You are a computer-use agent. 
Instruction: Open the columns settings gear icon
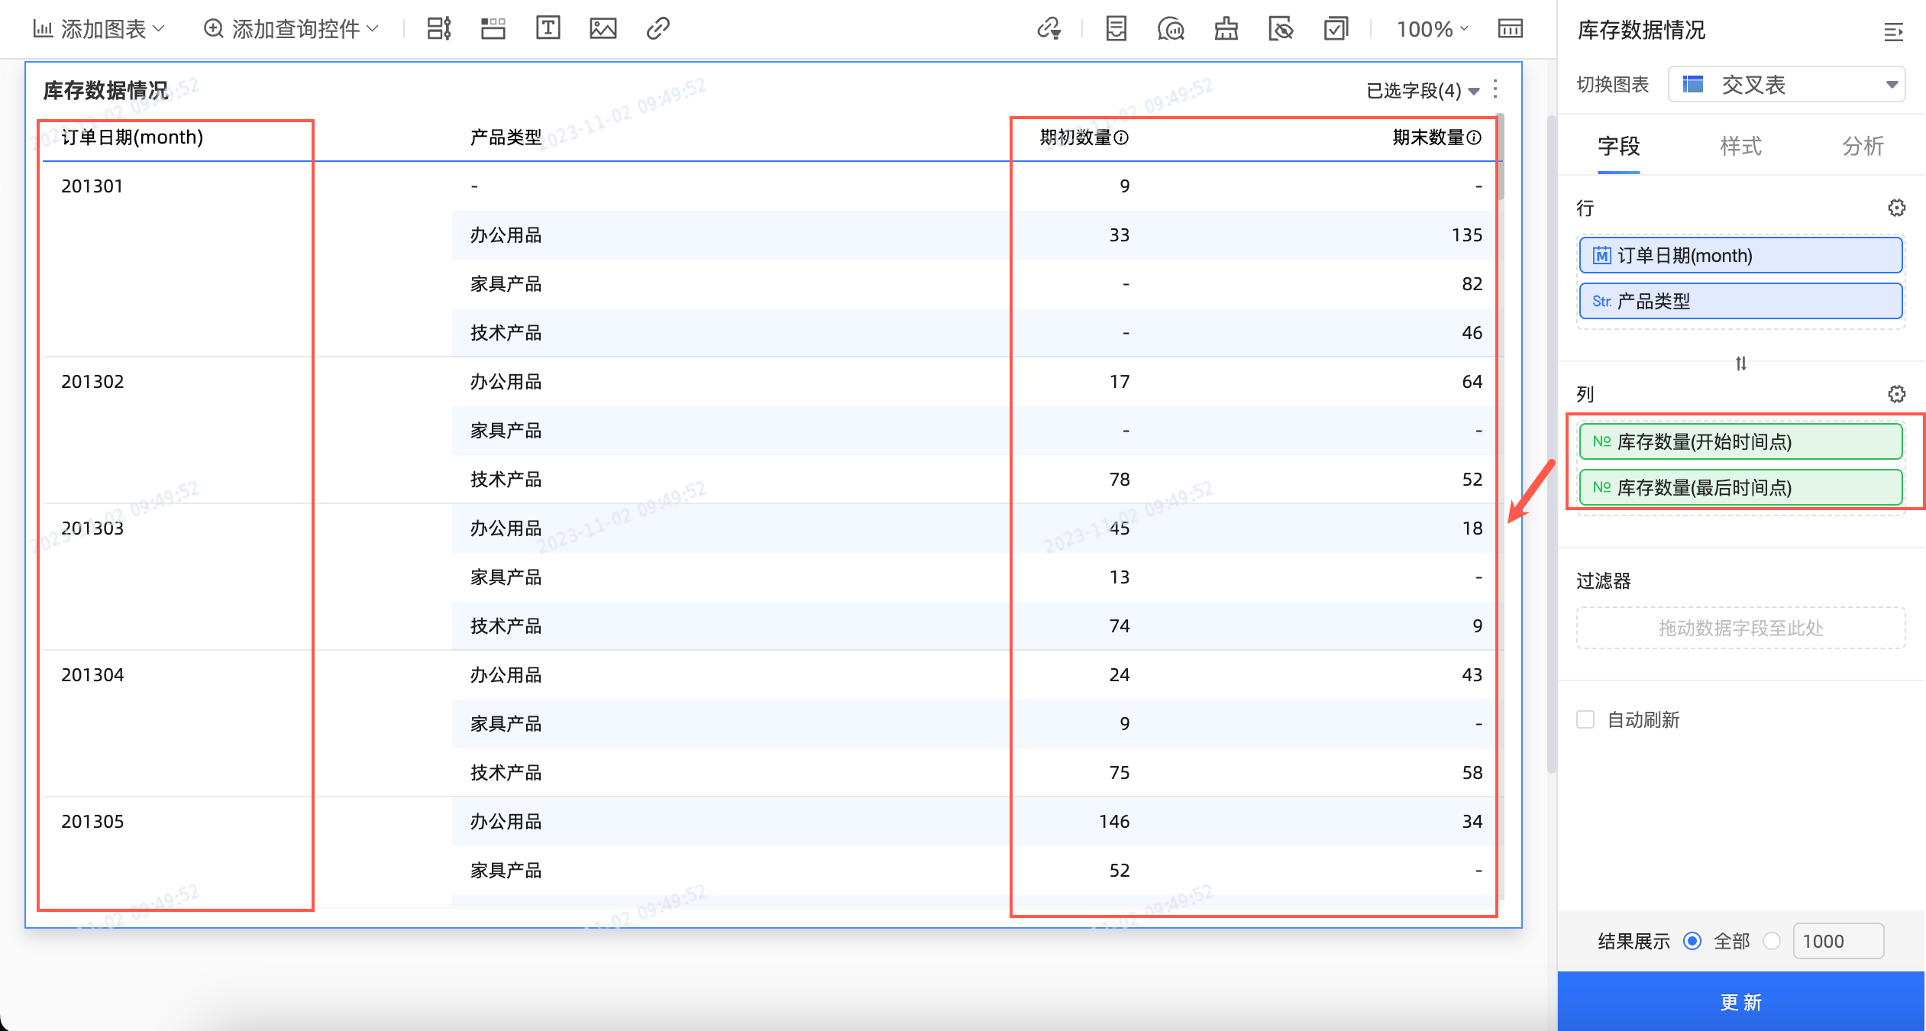click(1896, 394)
